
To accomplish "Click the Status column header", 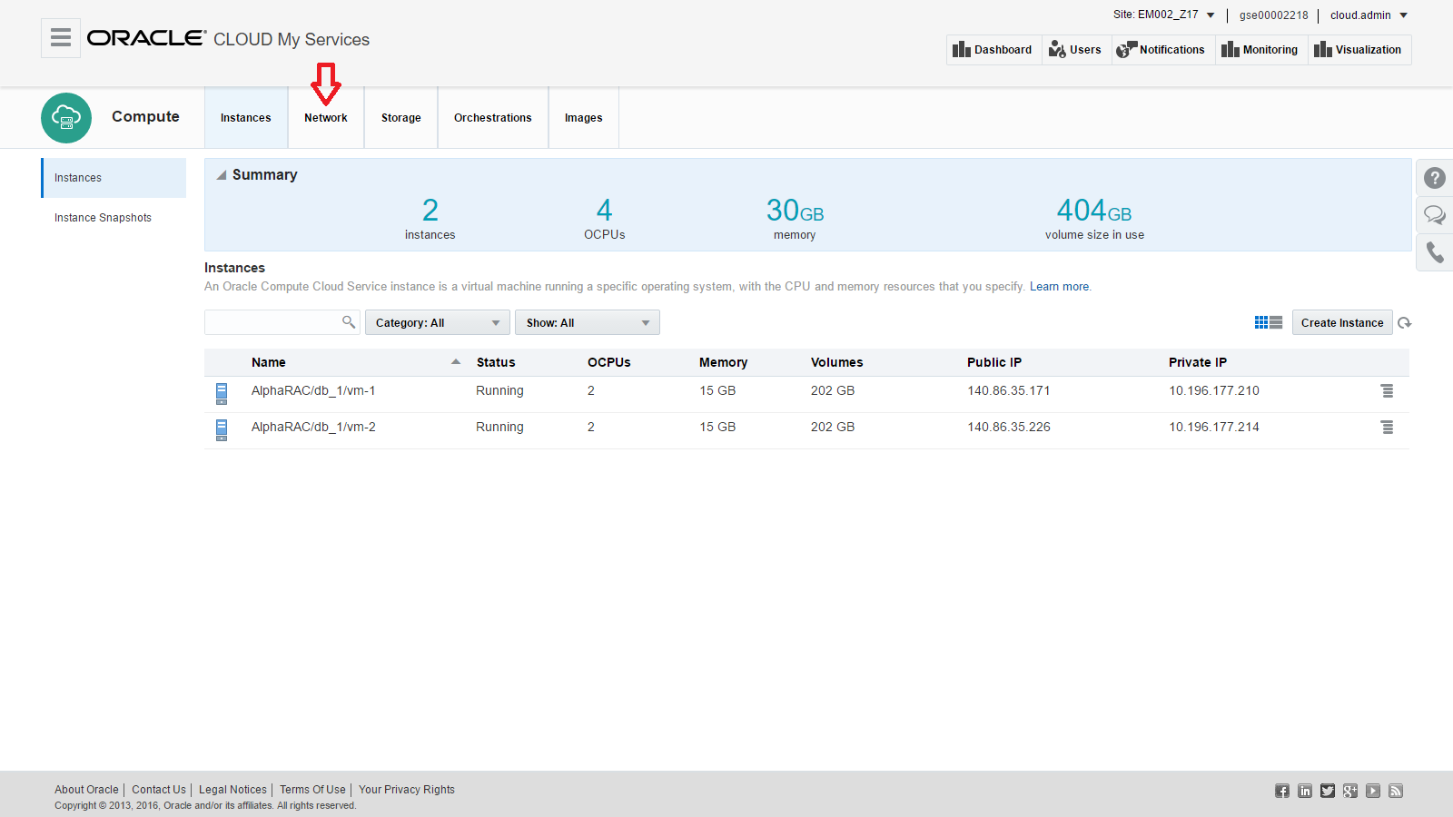I will (x=496, y=362).
